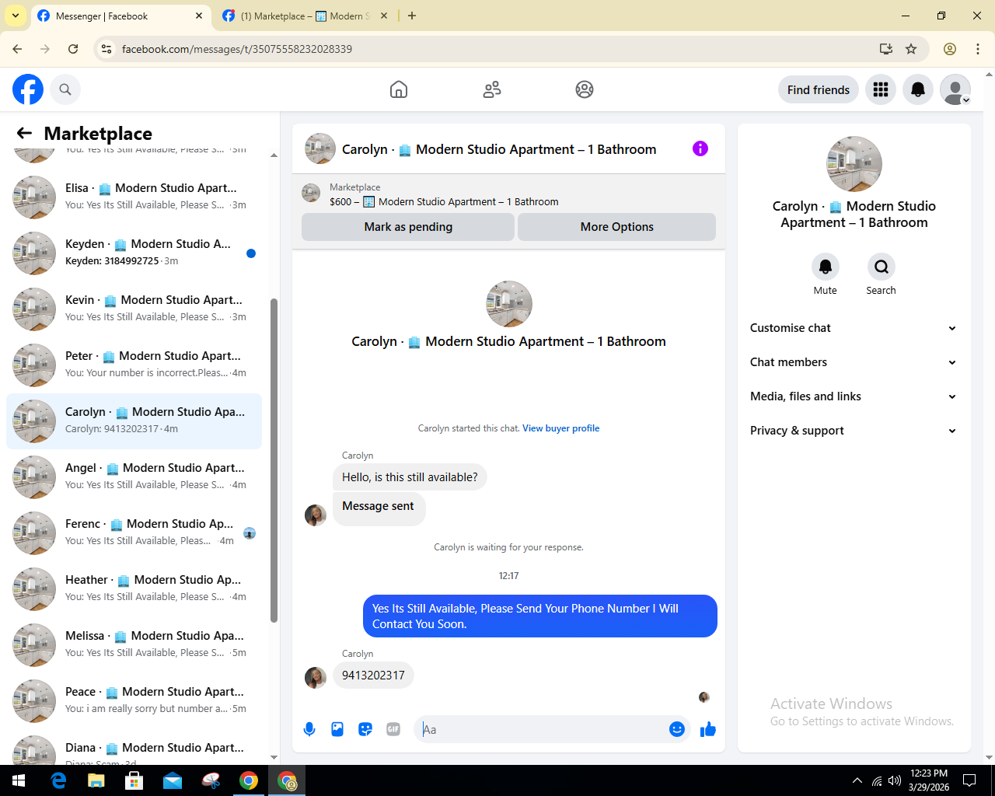The image size is (995, 796).
Task: Choose a GIF to send
Action: pyautogui.click(x=393, y=729)
